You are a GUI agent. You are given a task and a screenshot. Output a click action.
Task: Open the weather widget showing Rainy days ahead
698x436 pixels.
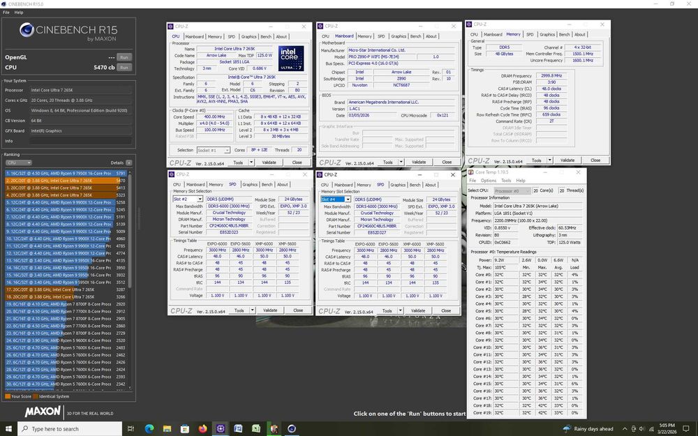[588, 428]
